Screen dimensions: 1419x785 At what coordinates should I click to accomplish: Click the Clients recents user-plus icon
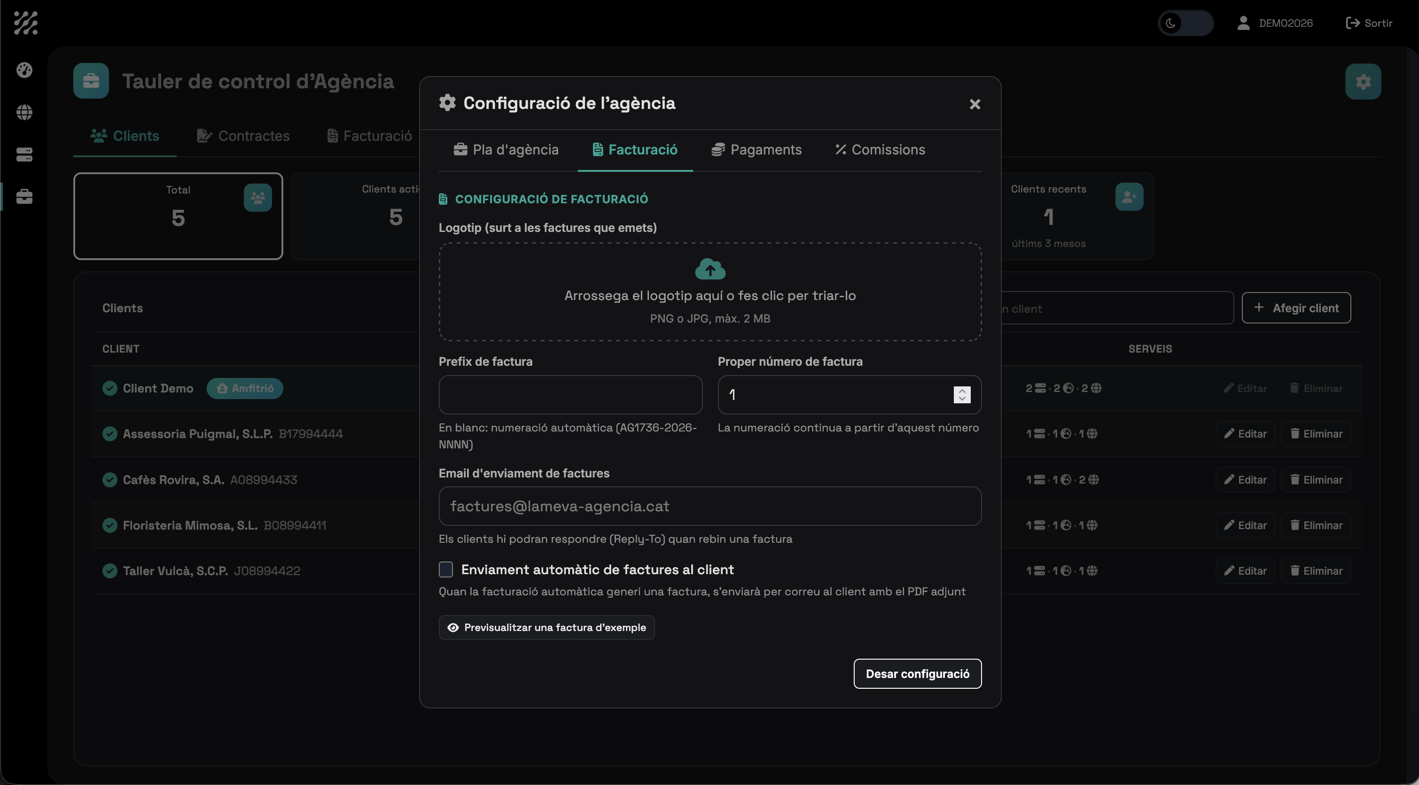point(1129,197)
